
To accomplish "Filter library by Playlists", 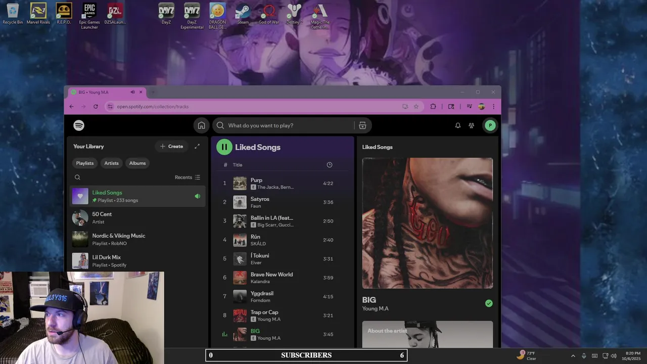I will [x=85, y=163].
